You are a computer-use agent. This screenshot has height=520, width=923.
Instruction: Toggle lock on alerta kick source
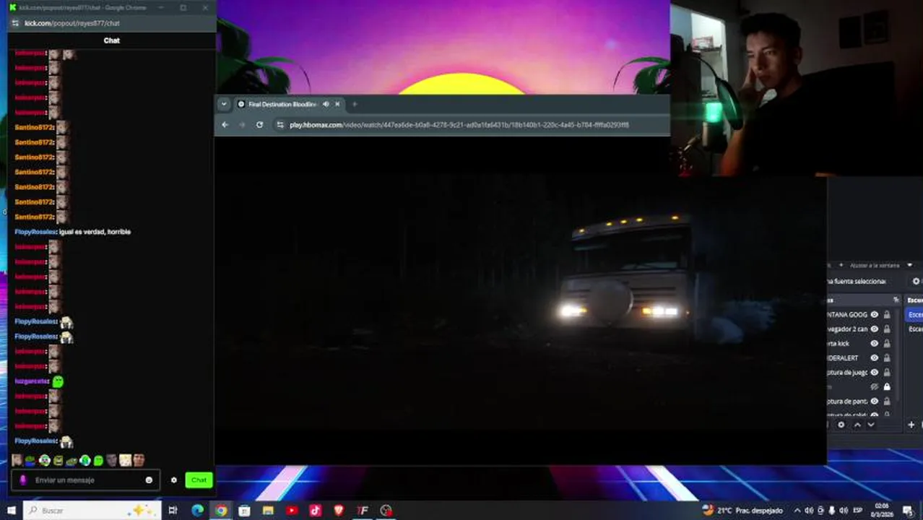point(887,344)
